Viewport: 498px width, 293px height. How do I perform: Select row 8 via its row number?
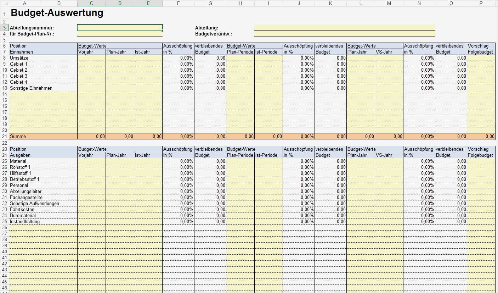(x=4, y=58)
